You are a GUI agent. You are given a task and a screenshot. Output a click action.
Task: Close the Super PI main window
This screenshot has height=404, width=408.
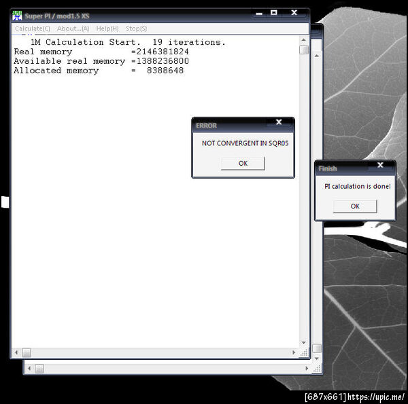(294, 13)
